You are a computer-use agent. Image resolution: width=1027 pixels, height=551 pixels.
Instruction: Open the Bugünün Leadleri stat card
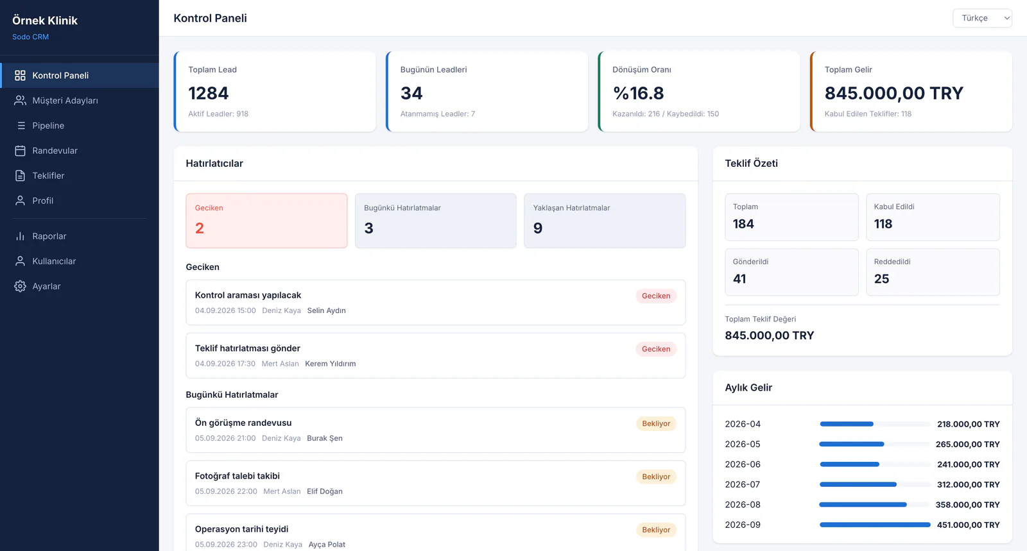point(487,92)
